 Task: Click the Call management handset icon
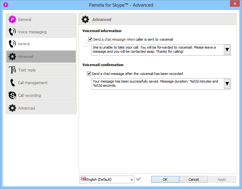pyautogui.click(x=12, y=83)
